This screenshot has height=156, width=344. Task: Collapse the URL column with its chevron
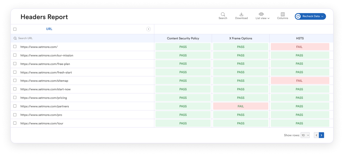click(x=149, y=29)
